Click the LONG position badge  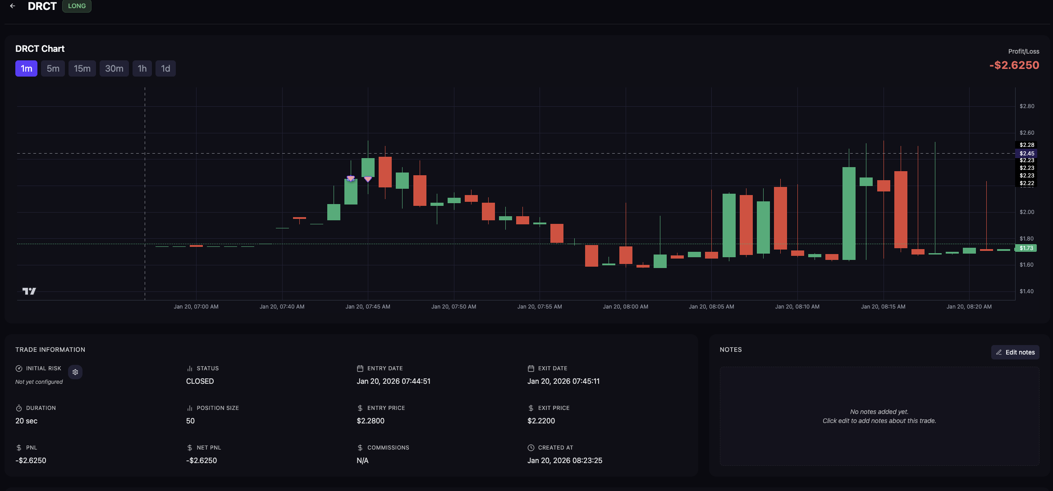coord(77,6)
